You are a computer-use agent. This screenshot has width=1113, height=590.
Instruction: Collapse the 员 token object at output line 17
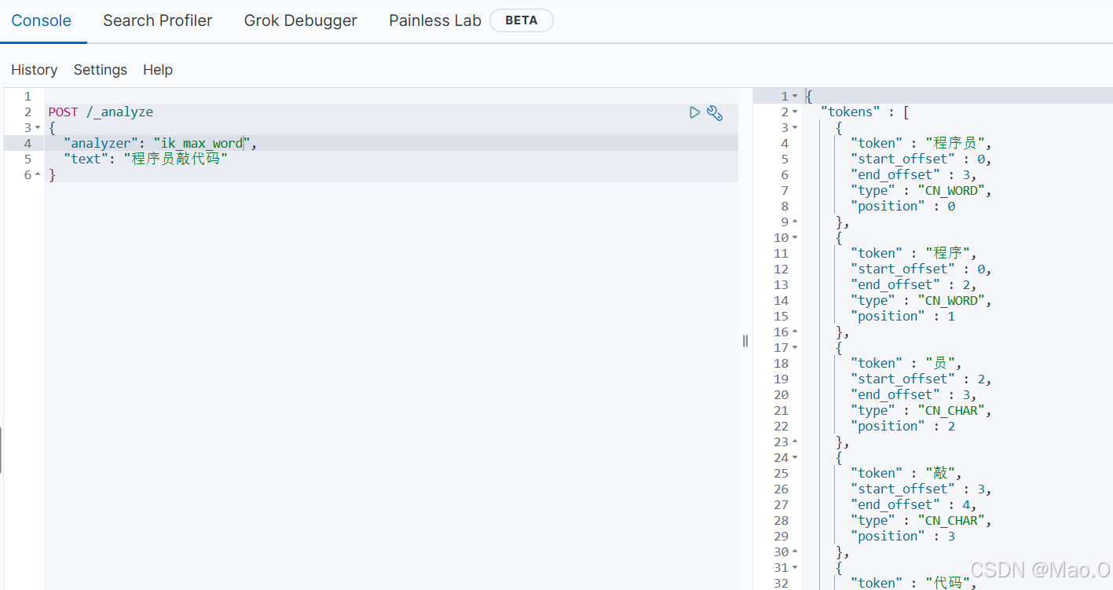(795, 347)
